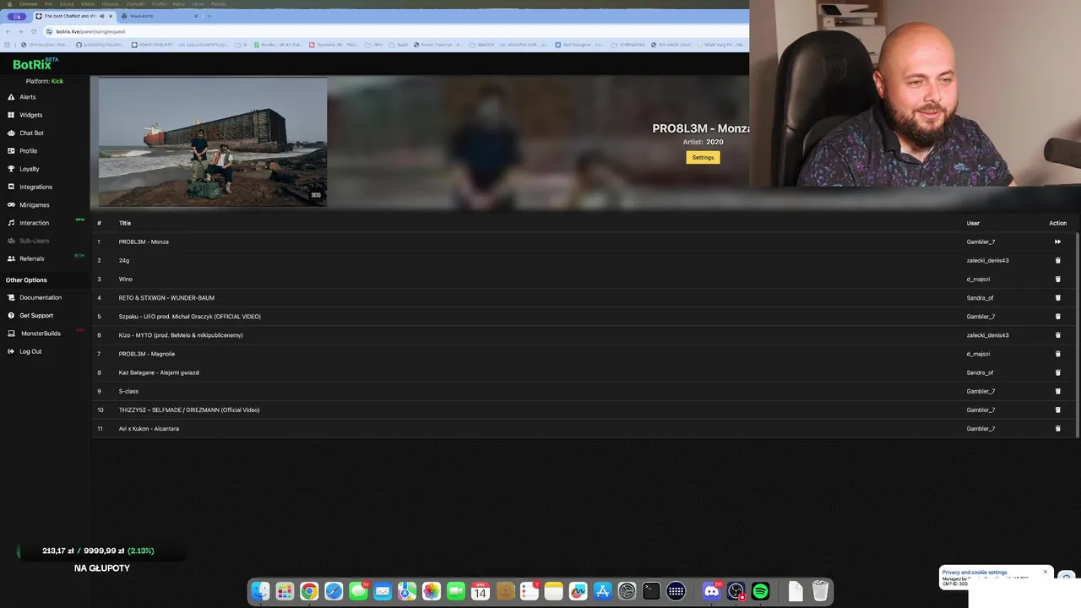Delete Avi x Kukon - Alcantara entry
Screen dimensions: 1081x608
(1057, 428)
